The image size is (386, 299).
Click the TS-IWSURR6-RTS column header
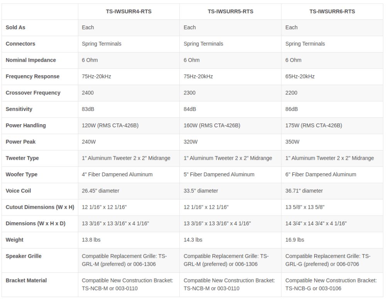pos(332,12)
